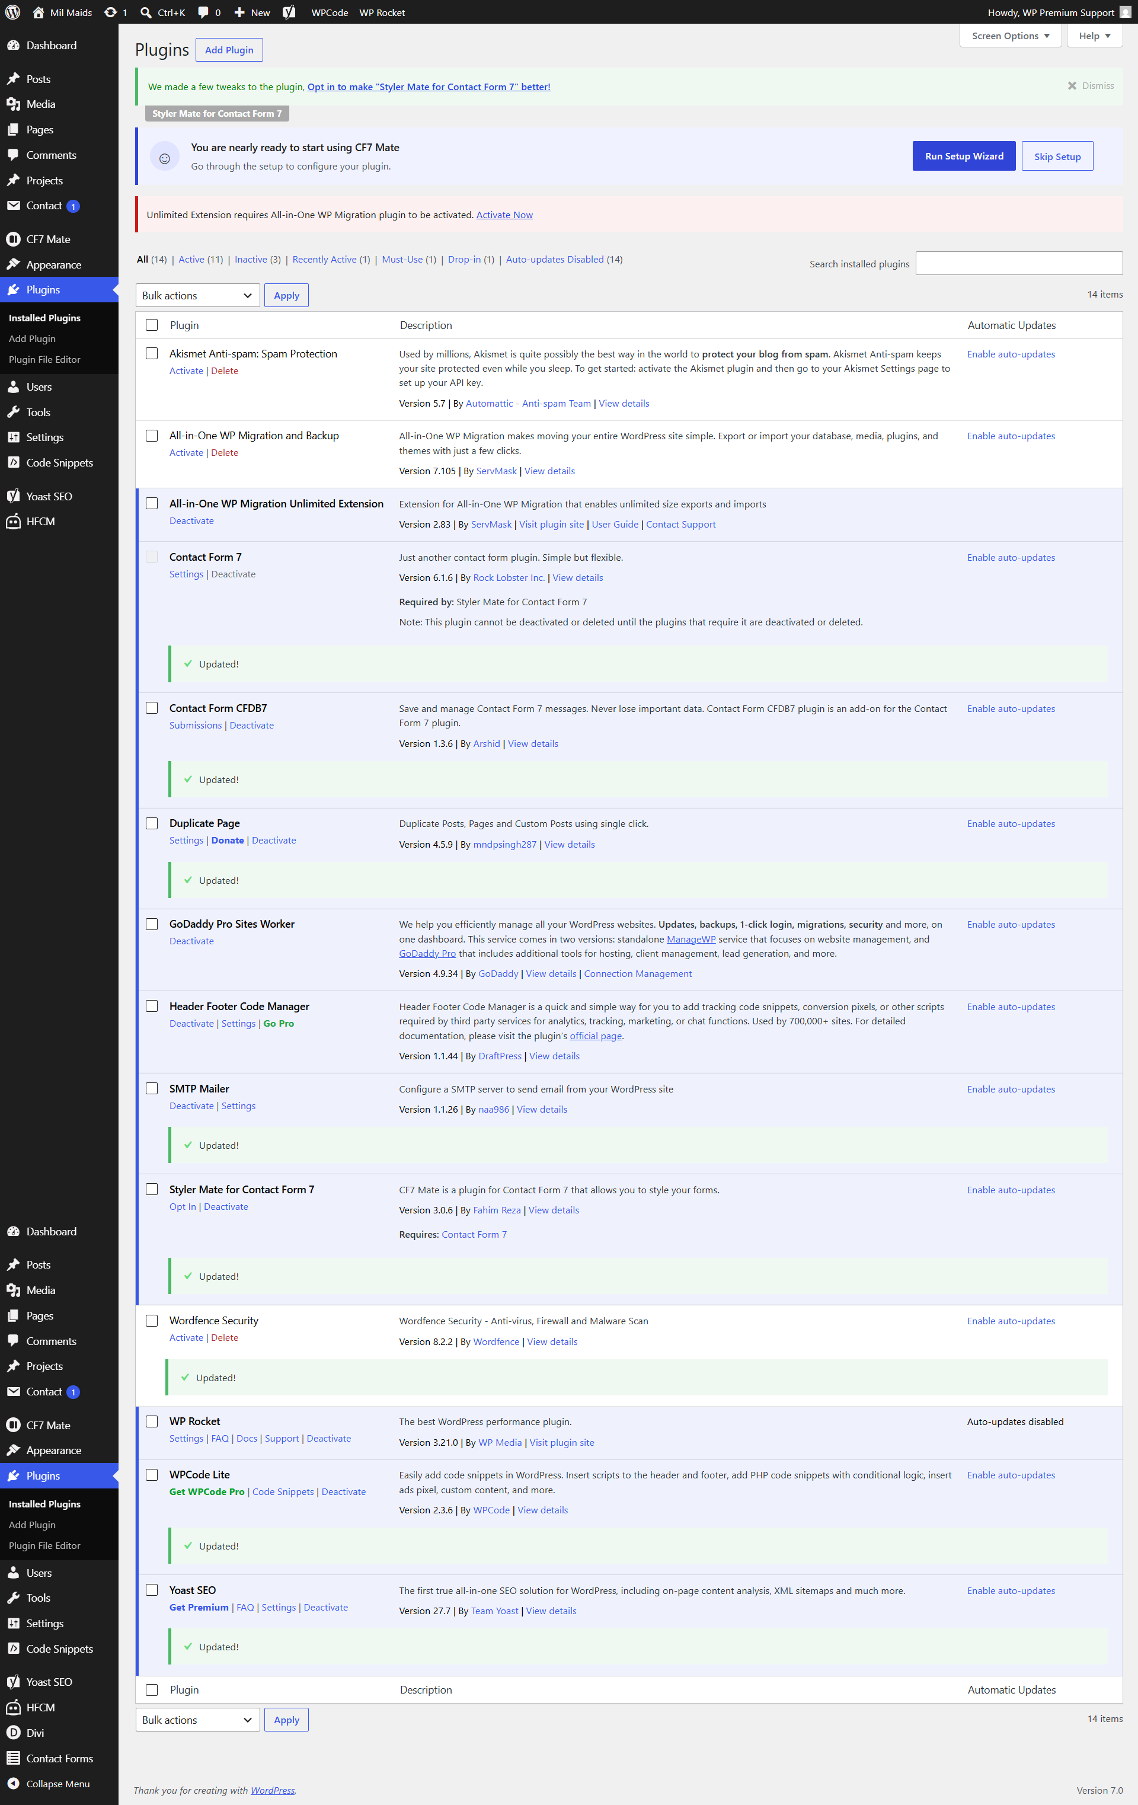Open Settings icon in the lower sidebar menu
Screen dimensions: 1138x1805
click(14, 1623)
